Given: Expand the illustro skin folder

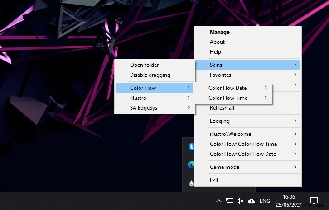Looking at the screenshot, I should click(155, 98).
